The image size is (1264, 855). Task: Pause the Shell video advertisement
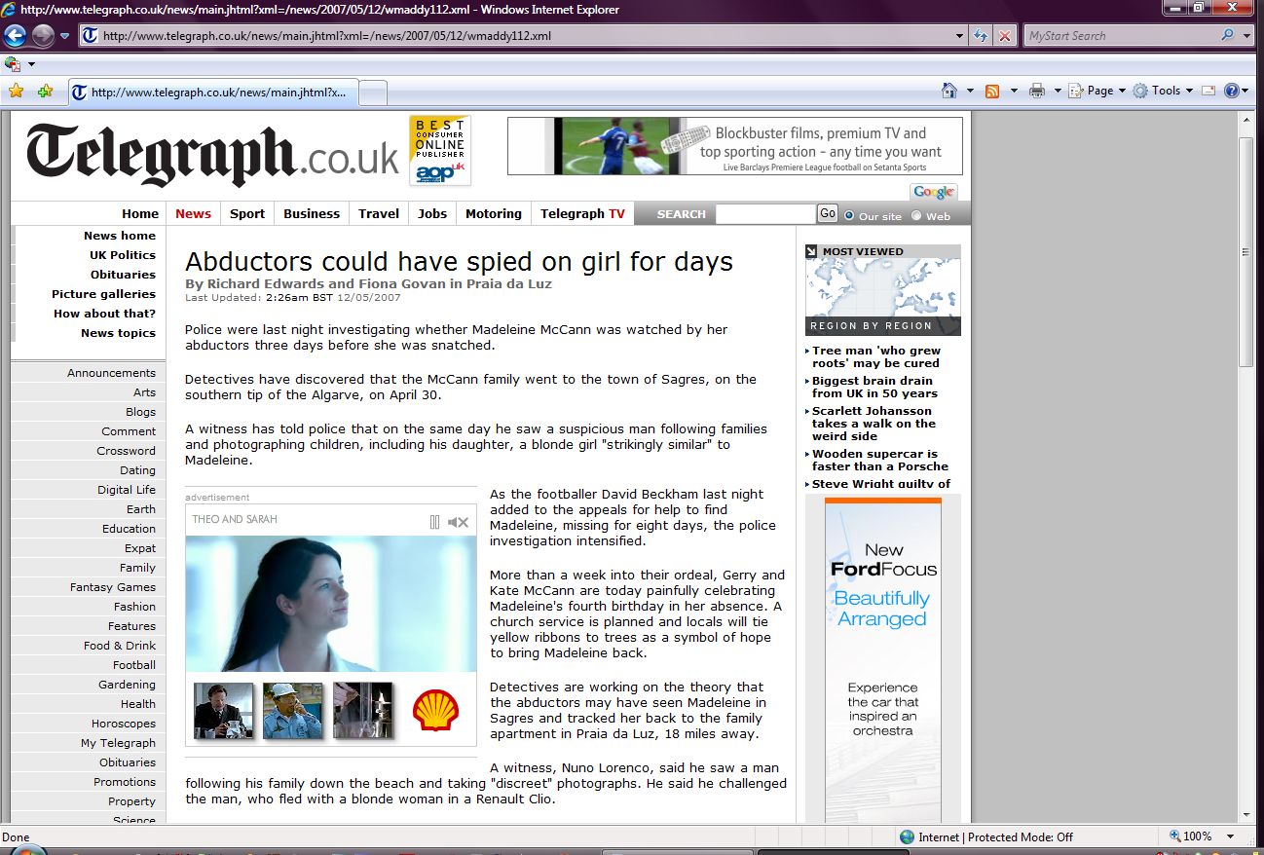(x=434, y=522)
